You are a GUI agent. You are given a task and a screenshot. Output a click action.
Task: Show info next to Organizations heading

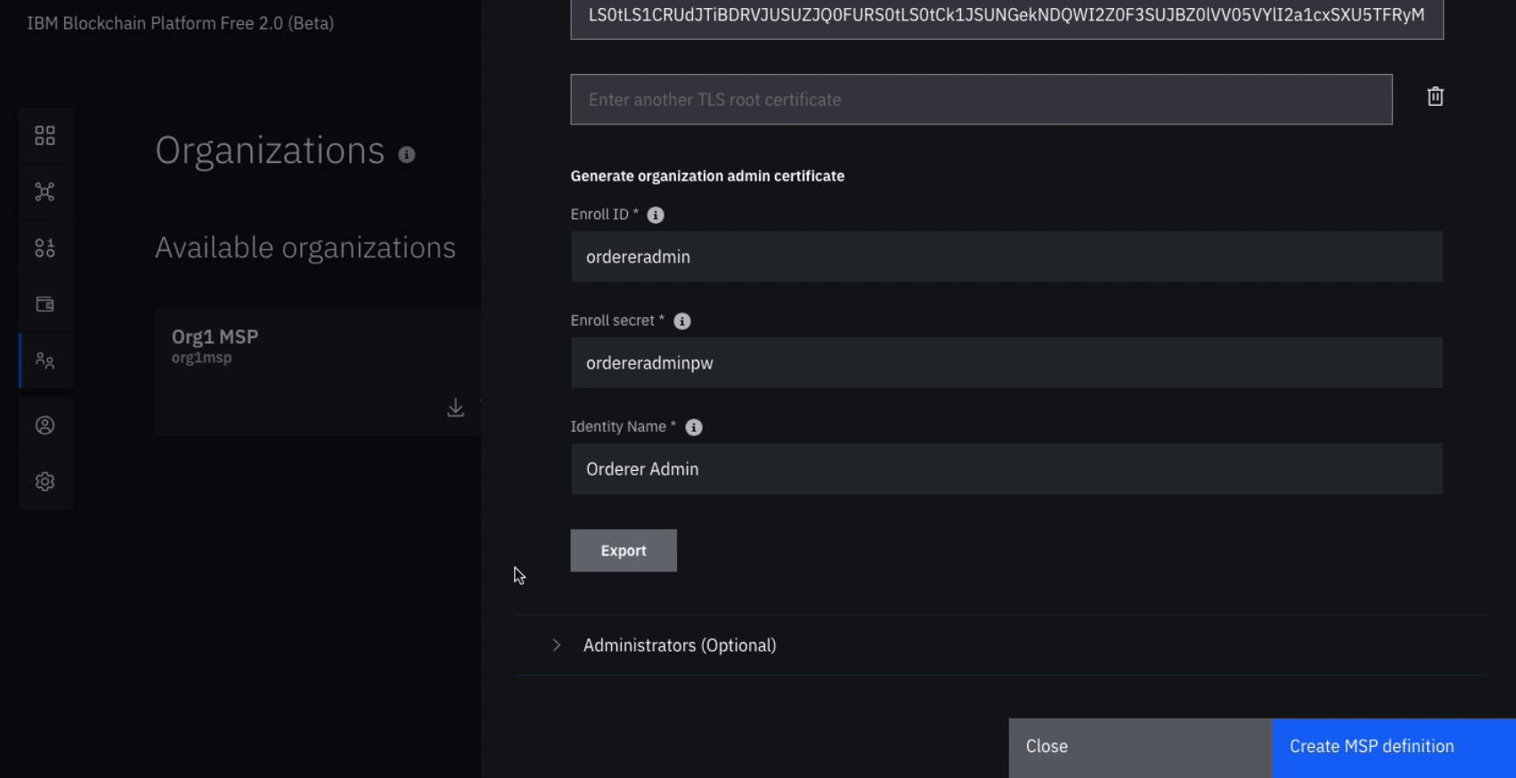tap(407, 155)
